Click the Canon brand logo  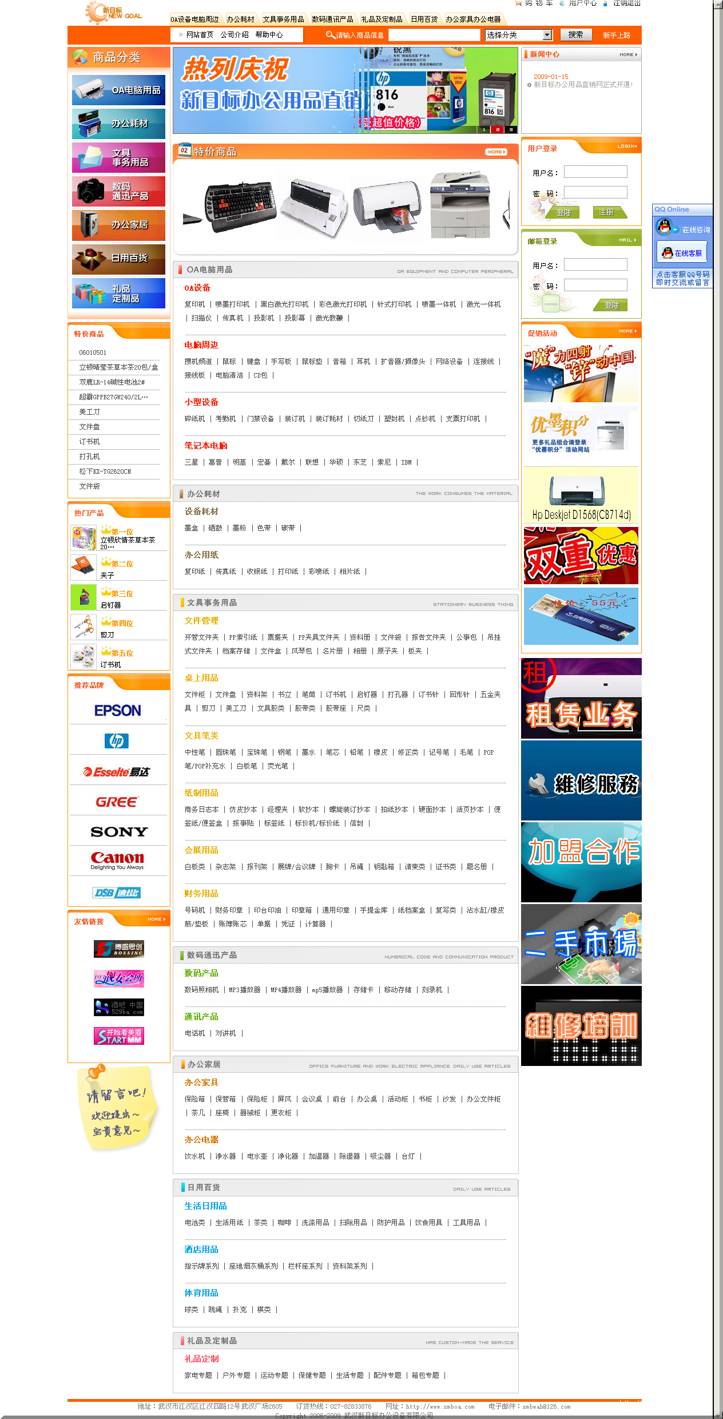tap(117, 859)
